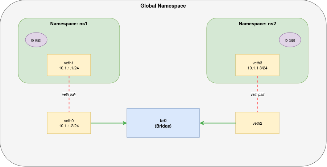Select dashed red line between veth3 and veth2
The width and height of the screenshot is (327, 167).
[257, 105]
